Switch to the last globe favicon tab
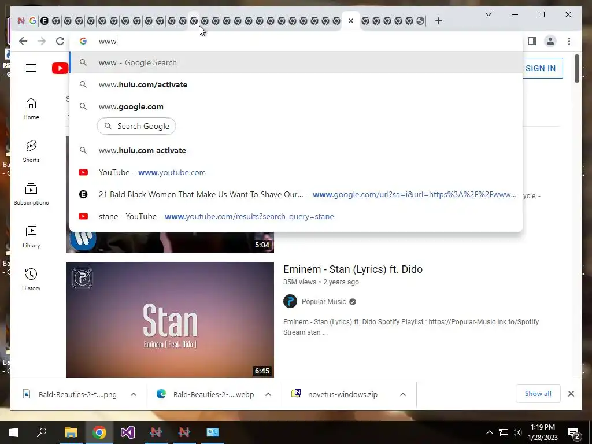The width and height of the screenshot is (592, 444). pyautogui.click(x=420, y=21)
